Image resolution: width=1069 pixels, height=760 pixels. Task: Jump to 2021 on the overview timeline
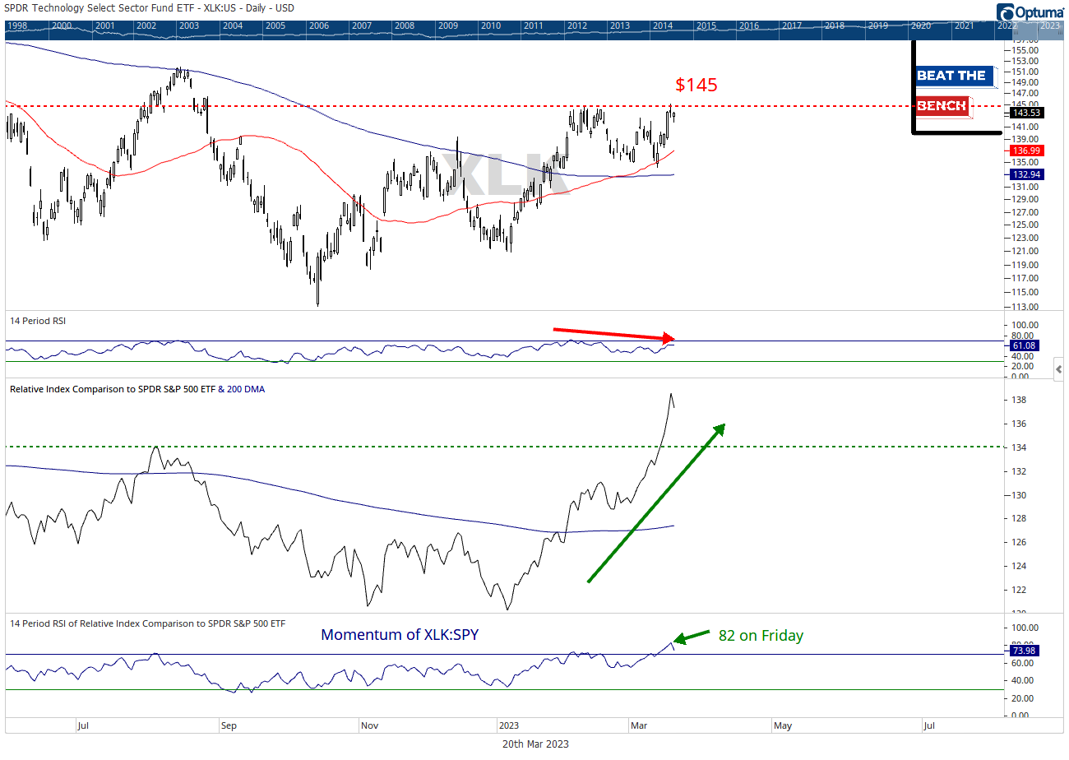pyautogui.click(x=964, y=25)
